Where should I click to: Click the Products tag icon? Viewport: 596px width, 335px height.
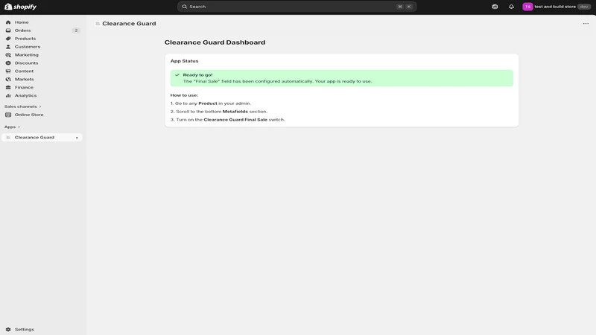tap(8, 39)
